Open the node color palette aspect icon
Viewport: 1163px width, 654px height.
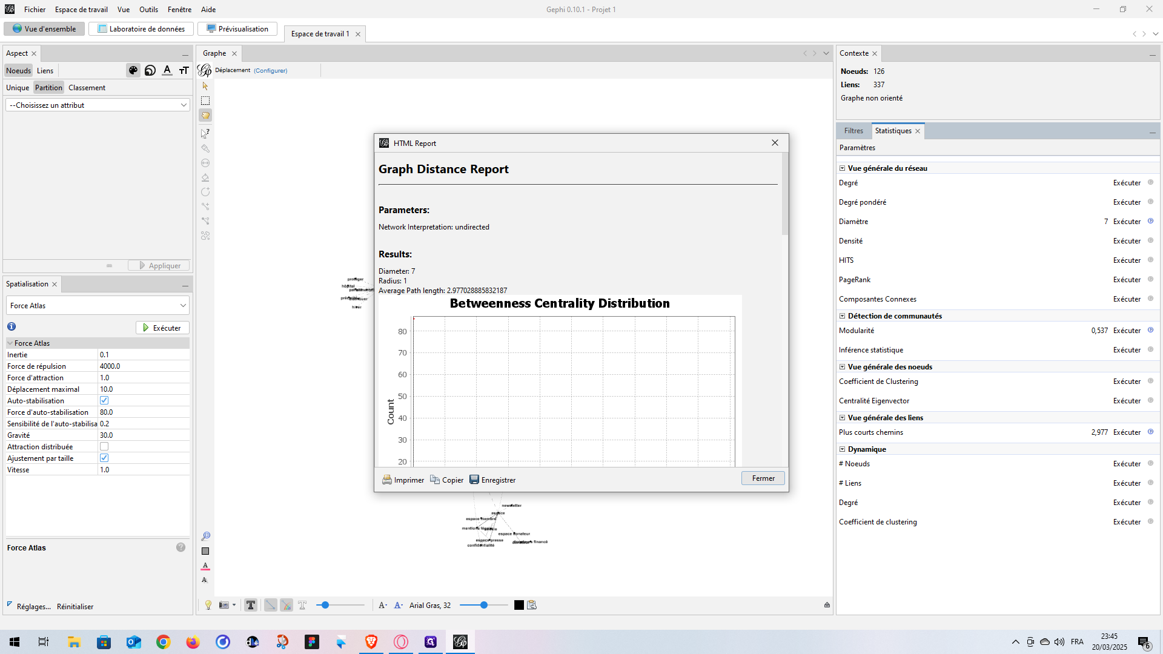133,70
